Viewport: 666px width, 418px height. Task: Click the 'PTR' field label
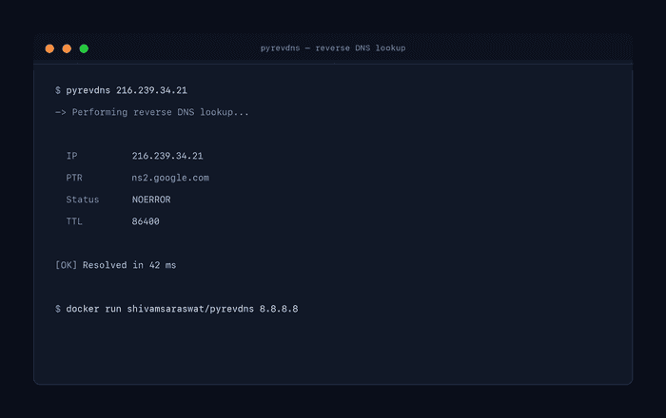(74, 178)
